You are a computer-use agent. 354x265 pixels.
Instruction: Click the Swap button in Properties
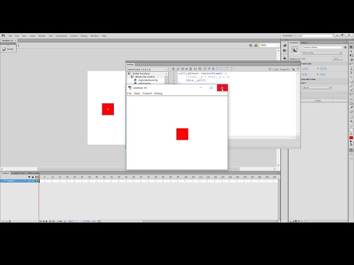pyautogui.click(x=337, y=59)
